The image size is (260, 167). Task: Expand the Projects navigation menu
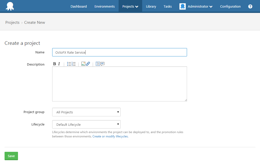click(x=130, y=6)
